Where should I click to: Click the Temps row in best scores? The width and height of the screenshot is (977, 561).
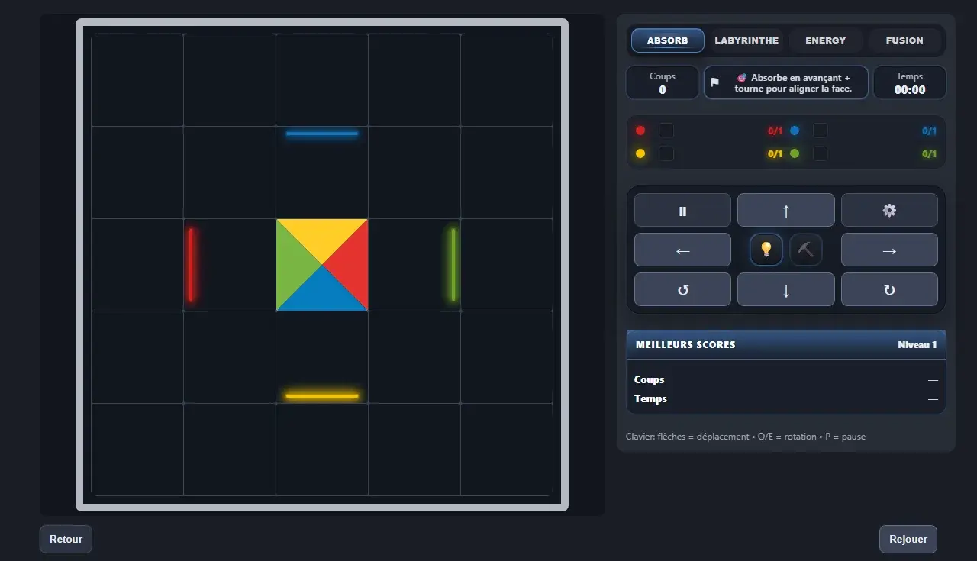point(785,398)
